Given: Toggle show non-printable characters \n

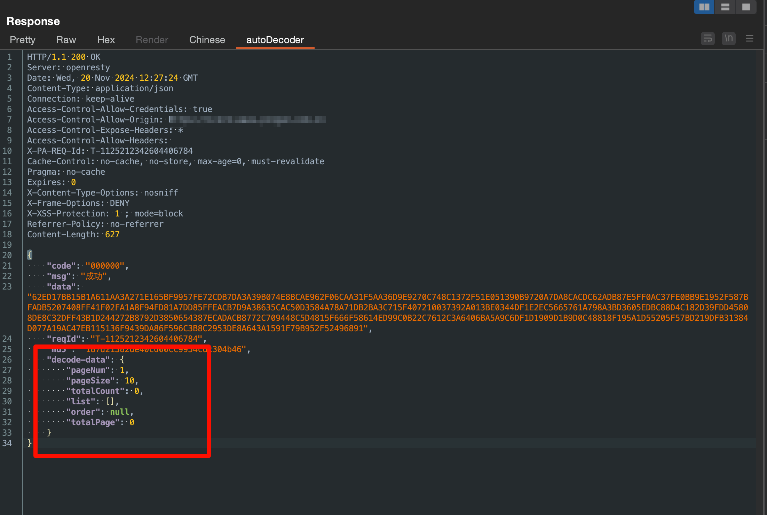Looking at the screenshot, I should pyautogui.click(x=729, y=38).
